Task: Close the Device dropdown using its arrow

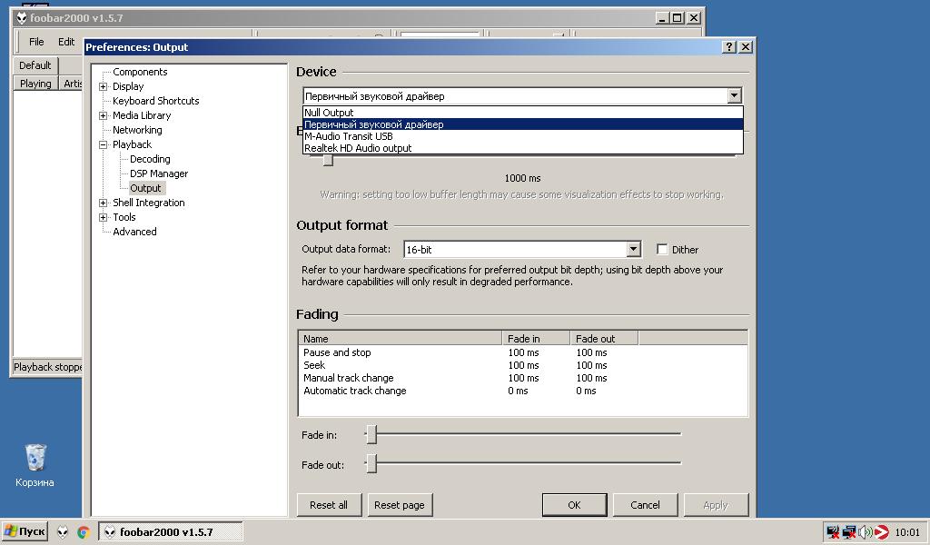Action: point(734,95)
